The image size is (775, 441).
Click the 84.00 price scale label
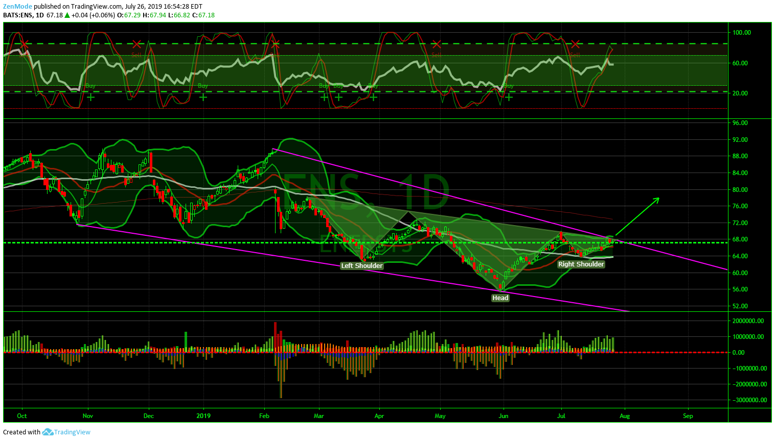pos(740,173)
